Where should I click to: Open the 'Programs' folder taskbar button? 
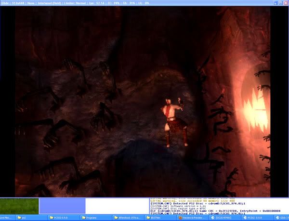pos(96,218)
